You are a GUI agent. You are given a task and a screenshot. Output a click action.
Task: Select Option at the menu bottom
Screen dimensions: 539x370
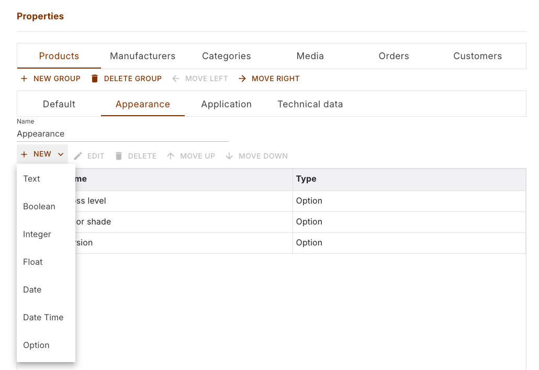pyautogui.click(x=46, y=345)
